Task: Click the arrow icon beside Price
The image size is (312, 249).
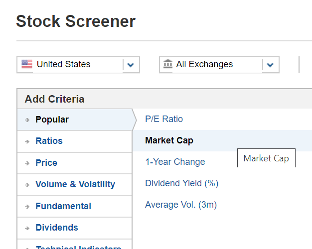Action: pos(27,163)
